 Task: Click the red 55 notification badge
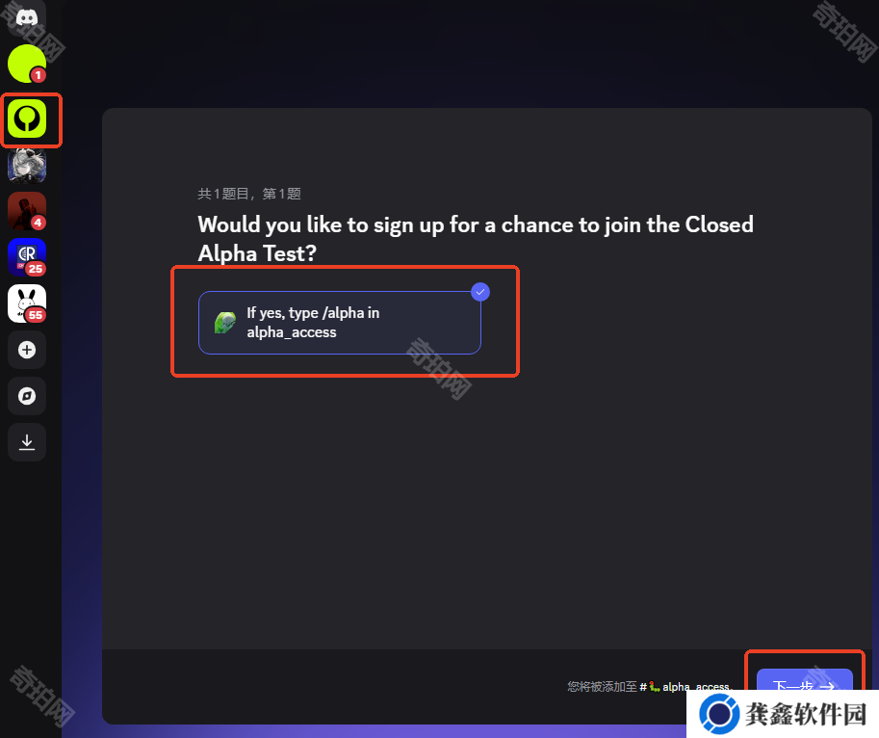click(36, 315)
